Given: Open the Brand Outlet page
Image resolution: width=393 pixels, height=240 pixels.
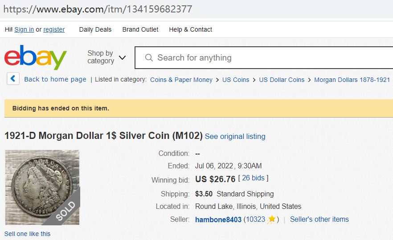Looking at the screenshot, I should [140, 29].
